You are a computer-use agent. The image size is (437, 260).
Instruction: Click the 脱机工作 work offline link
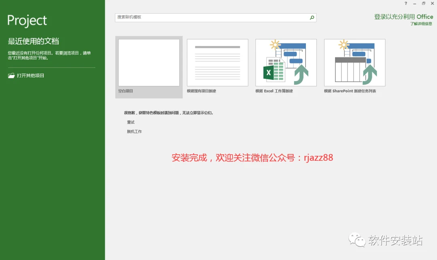click(x=134, y=132)
